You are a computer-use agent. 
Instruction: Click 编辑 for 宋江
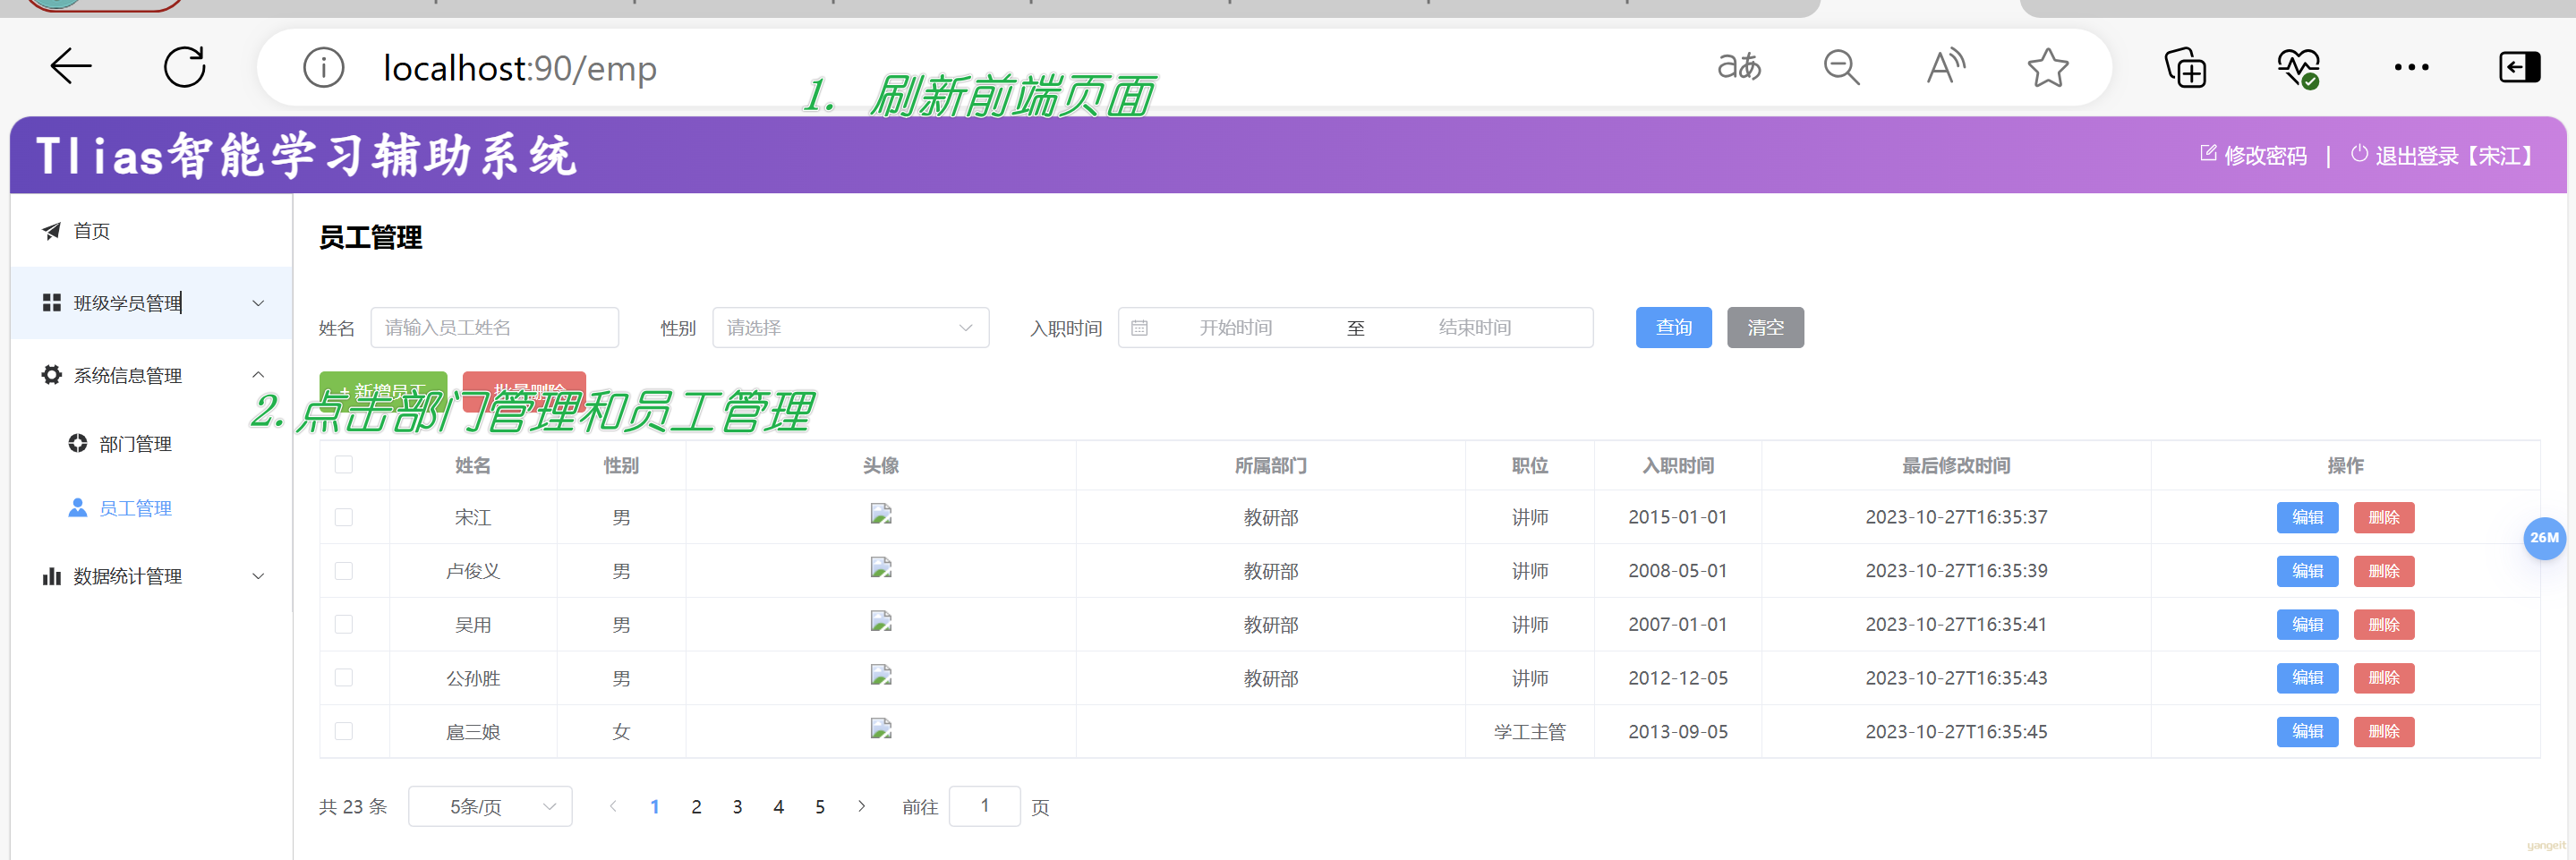2307,517
